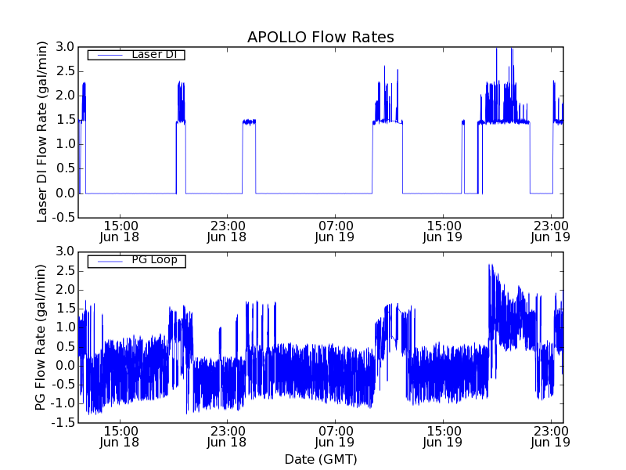Select the Laser DI legend label
Viewport: 626px width, 470px height.
(x=153, y=54)
